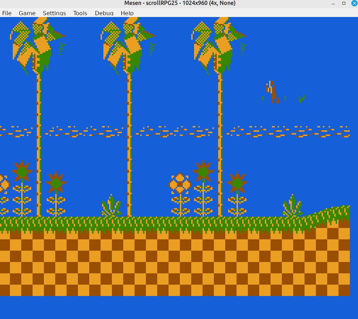Open the Game menu

[x=27, y=13]
